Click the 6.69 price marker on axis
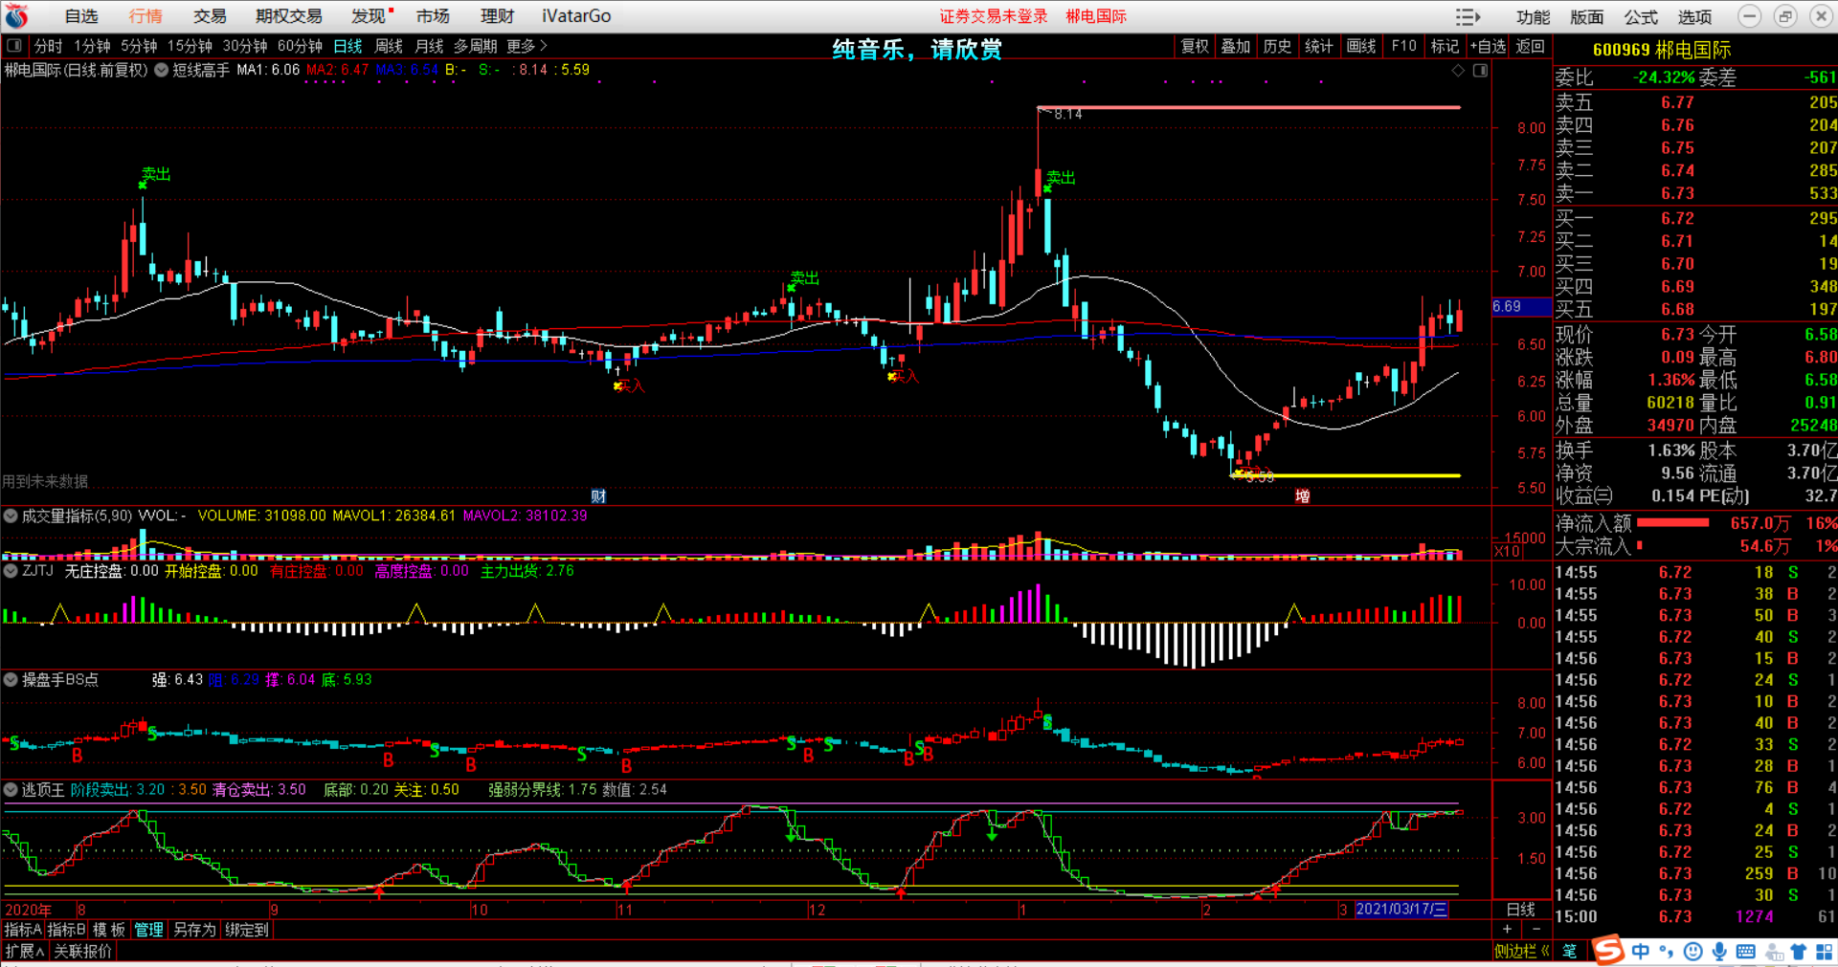 coord(1520,306)
